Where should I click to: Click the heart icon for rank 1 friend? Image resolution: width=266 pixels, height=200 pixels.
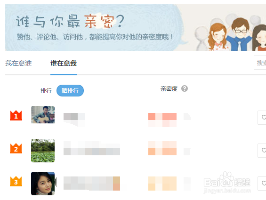click(262, 118)
